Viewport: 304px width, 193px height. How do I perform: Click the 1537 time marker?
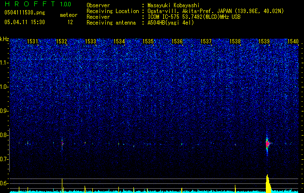(206, 41)
